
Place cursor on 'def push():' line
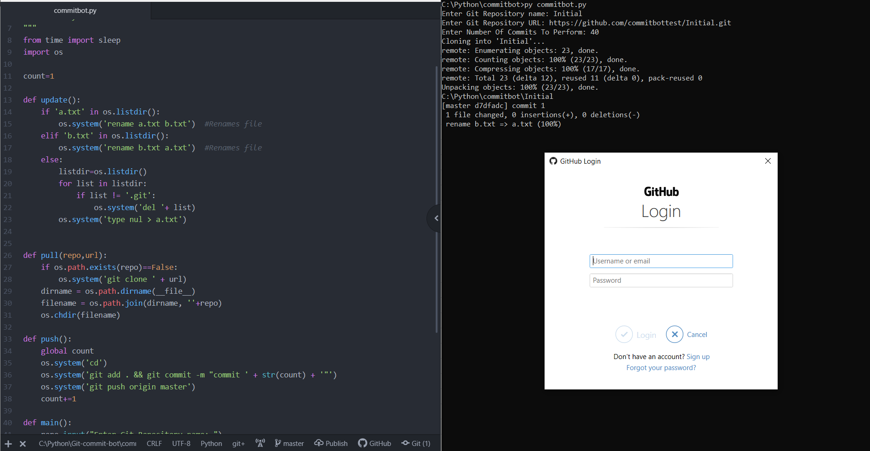click(x=47, y=339)
